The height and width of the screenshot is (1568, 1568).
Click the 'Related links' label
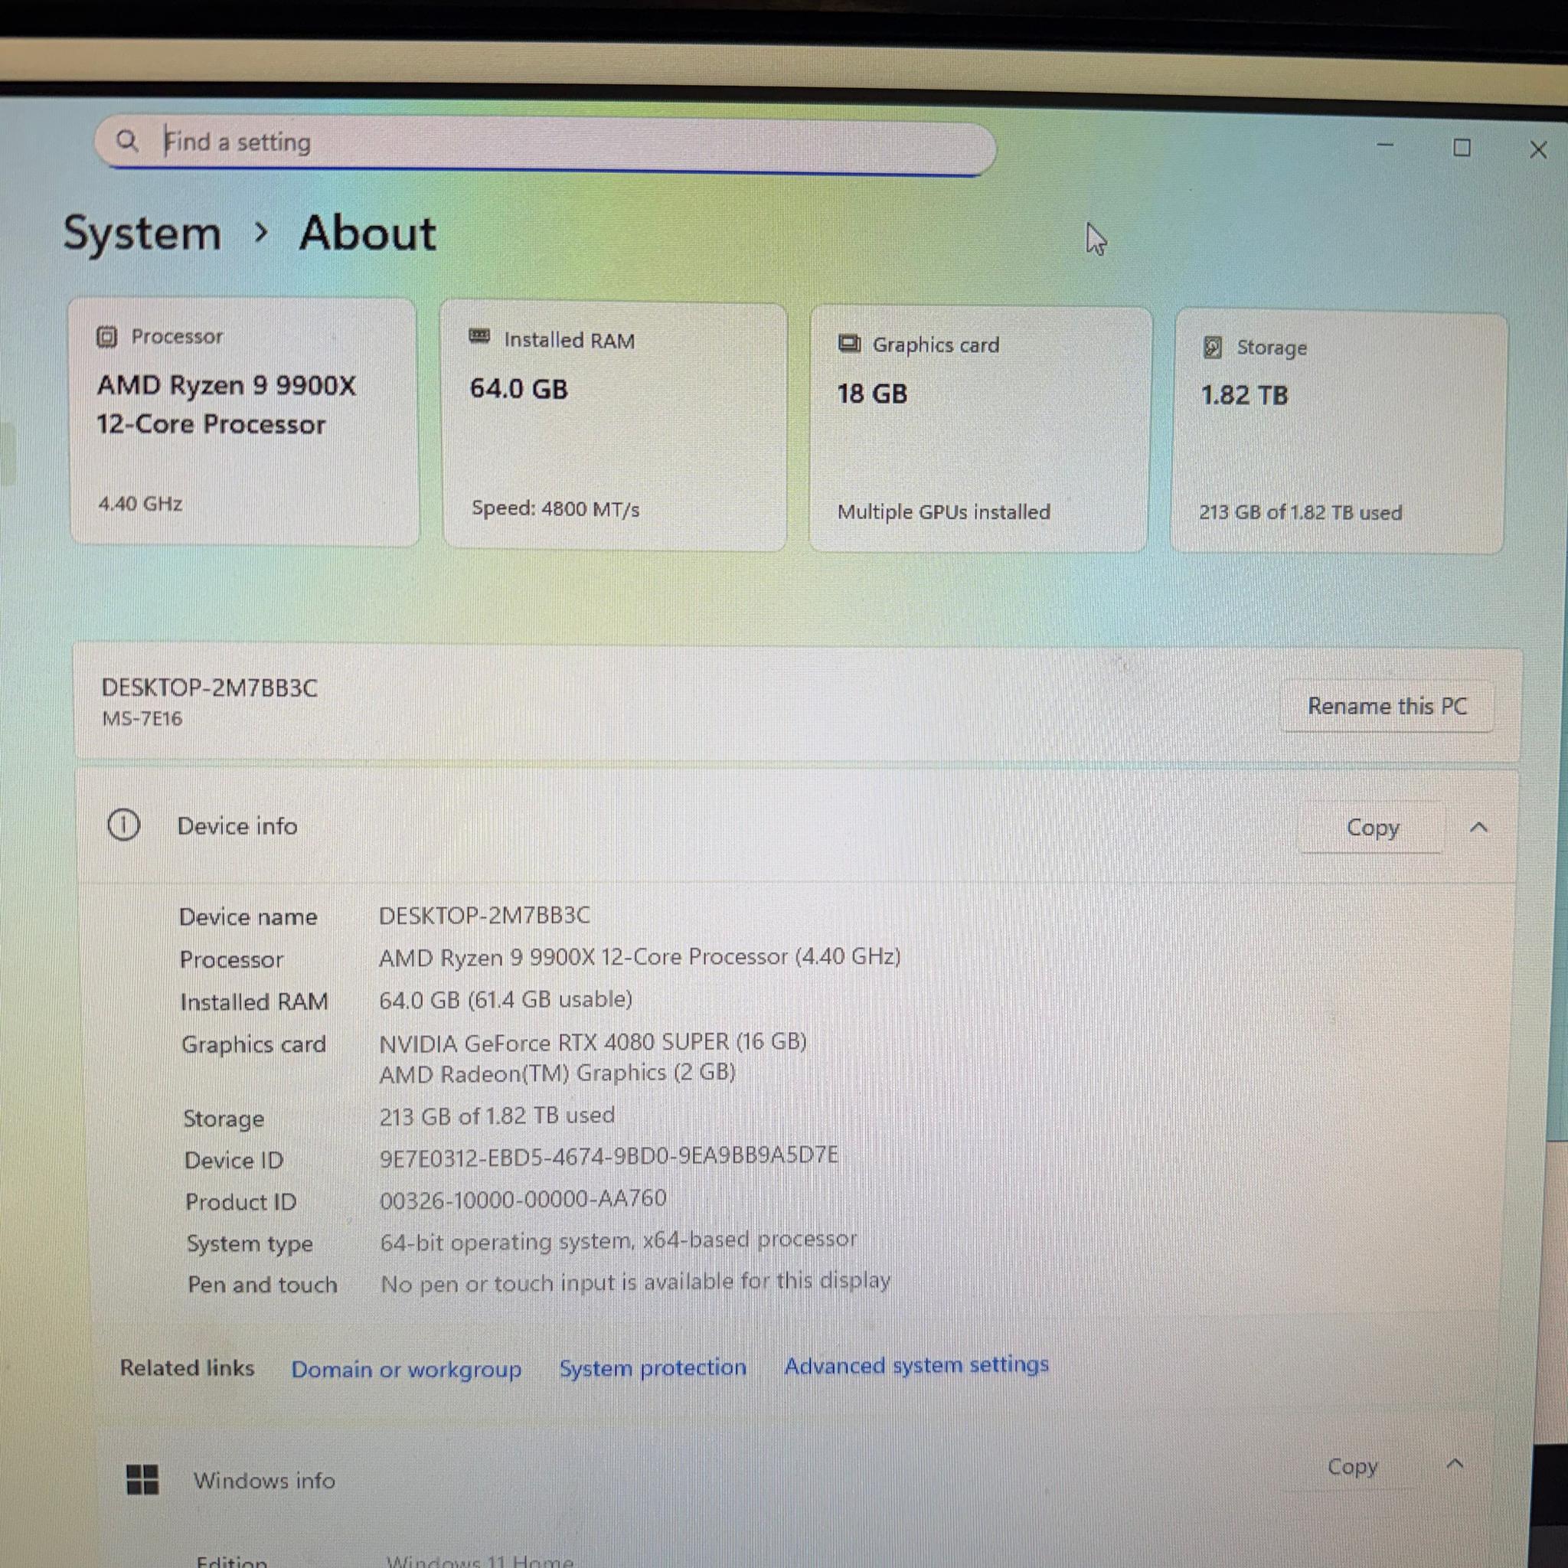point(187,1367)
